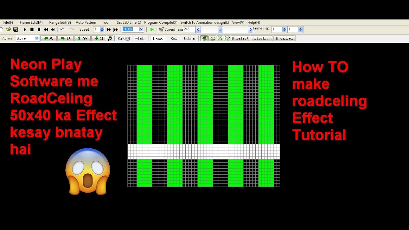This screenshot has width=409, height=230.
Task: Save project with the floppy disk icon
Action: point(15,29)
